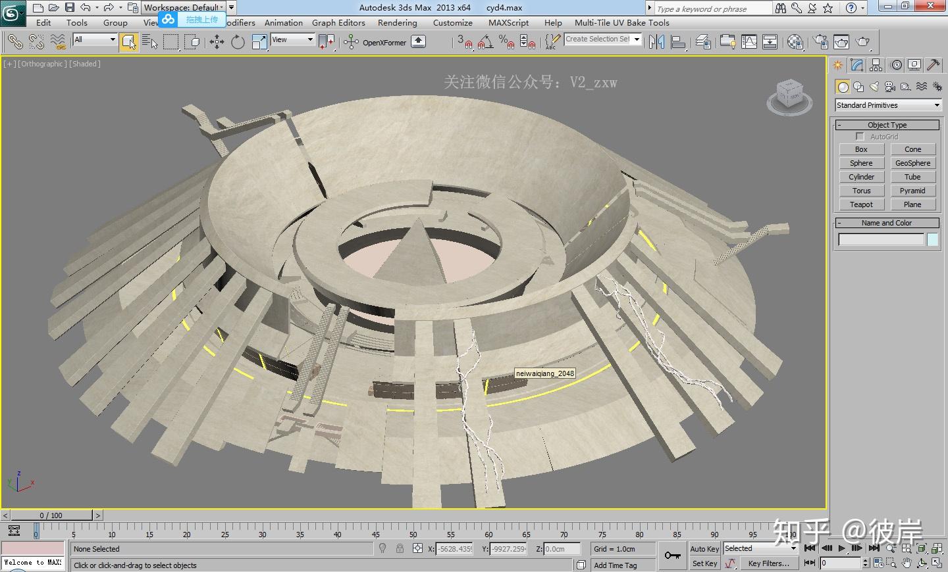Open the Reference Coordinate System dropdown showing View
Viewport: 948px width, 572px height.
point(293,39)
